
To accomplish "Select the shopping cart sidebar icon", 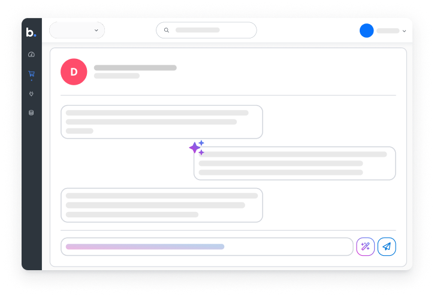I will (31, 74).
